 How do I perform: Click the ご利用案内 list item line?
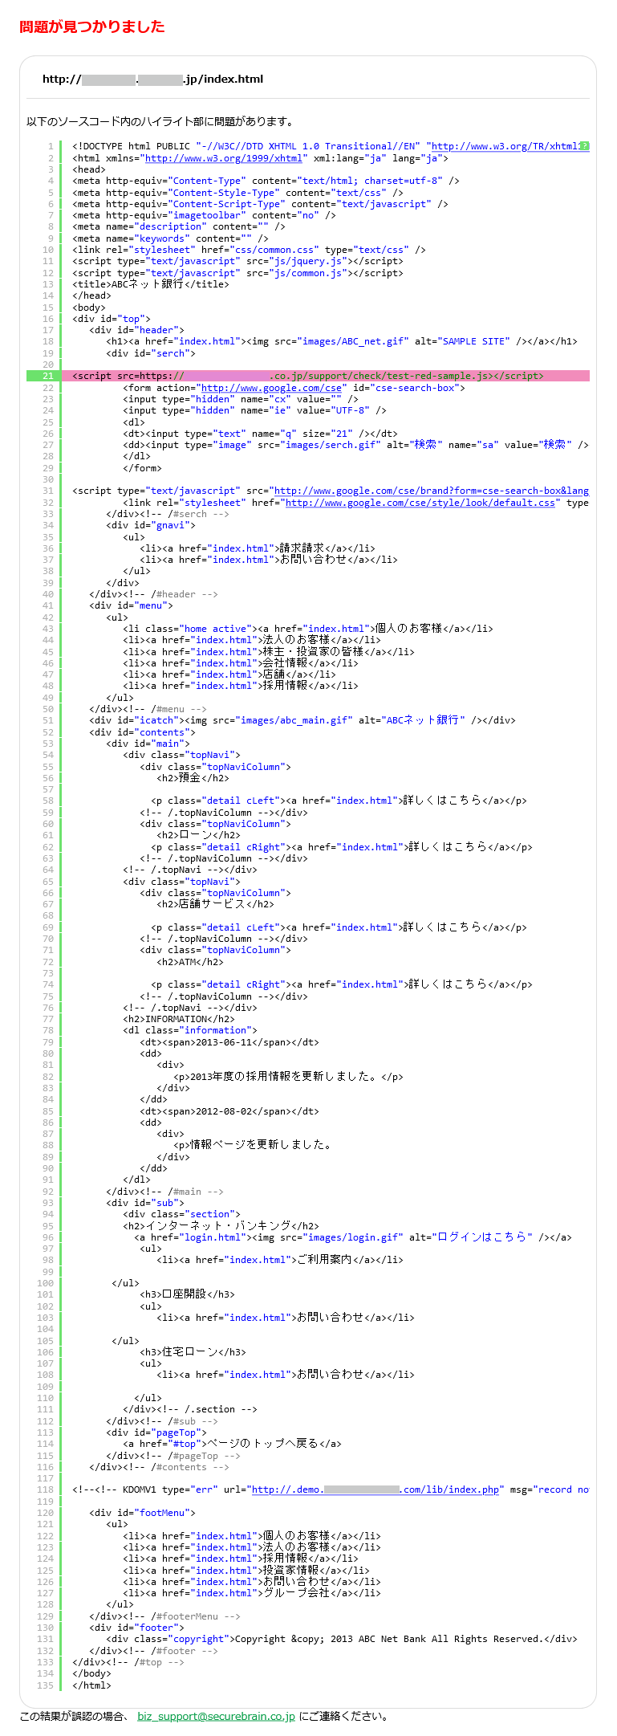point(280,1260)
